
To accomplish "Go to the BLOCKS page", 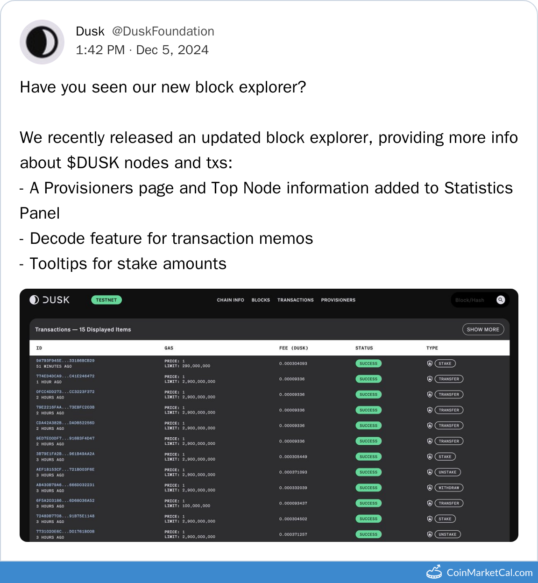I will (x=261, y=300).
